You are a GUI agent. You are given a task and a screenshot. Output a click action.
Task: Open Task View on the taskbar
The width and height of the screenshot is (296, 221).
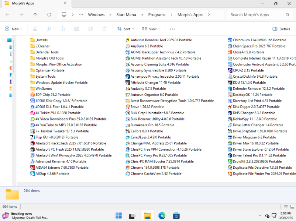[133, 215]
